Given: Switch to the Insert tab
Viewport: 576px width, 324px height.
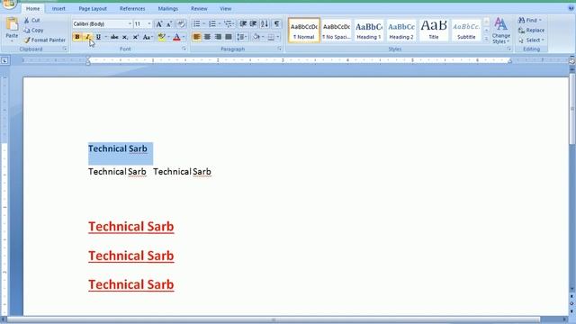Looking at the screenshot, I should tap(58, 8).
